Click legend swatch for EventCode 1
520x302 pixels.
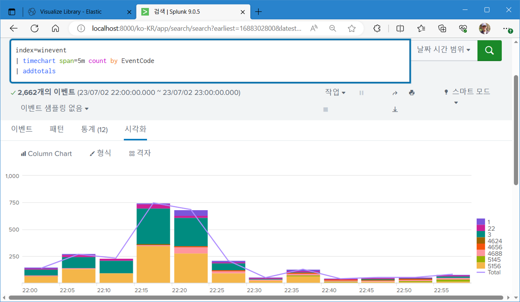[x=481, y=222]
